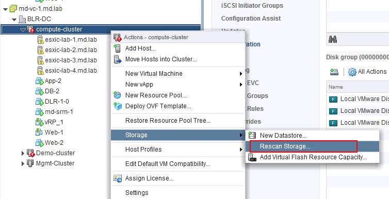Choose Add Virtual Flash Resource Capacity...
Image resolution: width=389 pixels, height=199 pixels.
tap(313, 157)
